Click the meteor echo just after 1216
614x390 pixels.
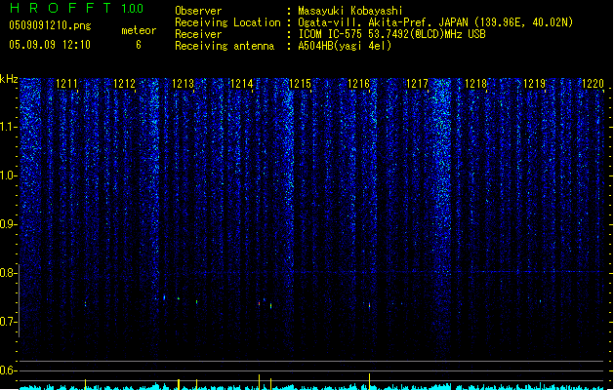pos(369,305)
